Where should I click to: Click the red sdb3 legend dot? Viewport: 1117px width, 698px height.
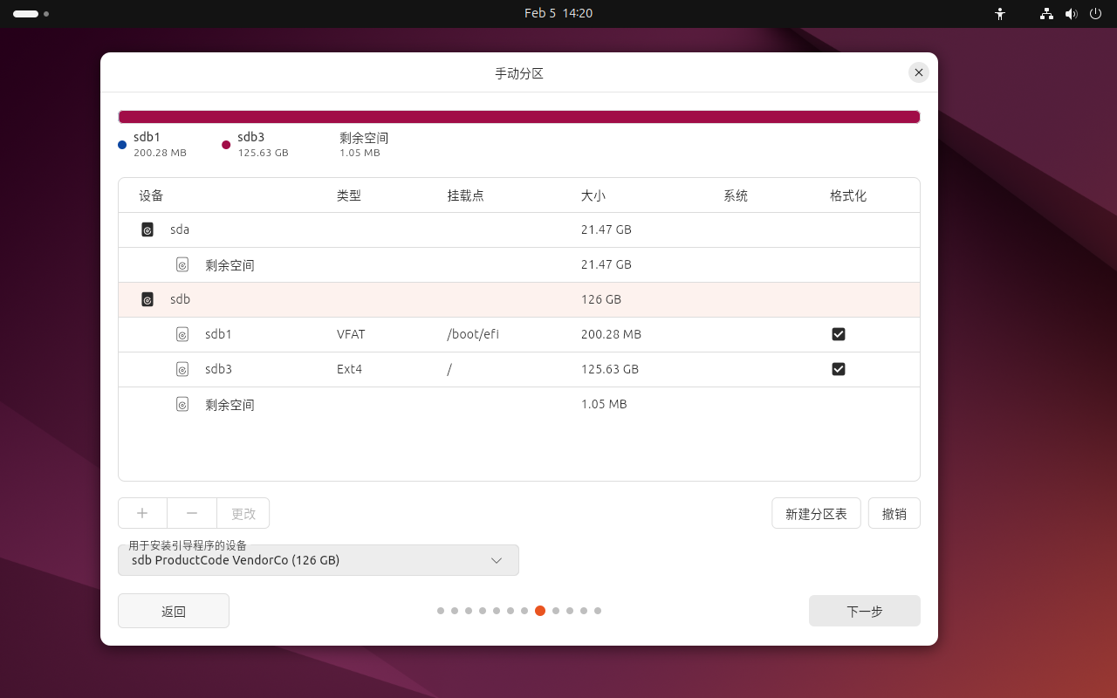(226, 145)
